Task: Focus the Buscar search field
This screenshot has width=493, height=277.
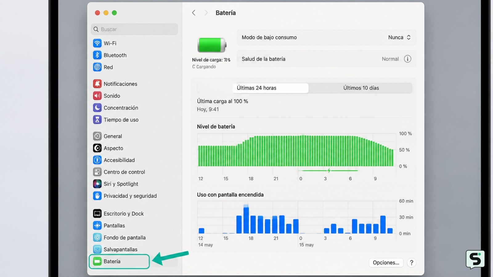Action: point(134,29)
